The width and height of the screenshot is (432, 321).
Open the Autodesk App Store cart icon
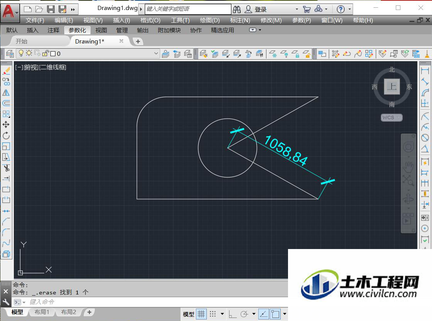[306, 9]
